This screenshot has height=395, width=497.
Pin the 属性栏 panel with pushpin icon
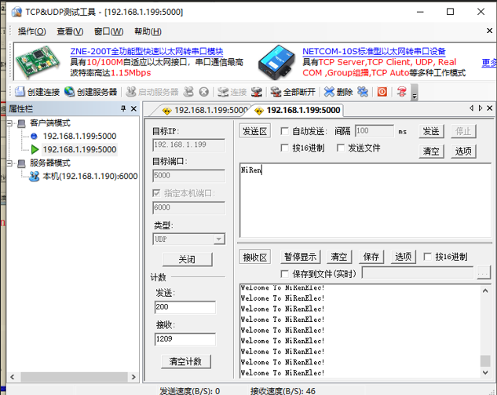coord(123,108)
